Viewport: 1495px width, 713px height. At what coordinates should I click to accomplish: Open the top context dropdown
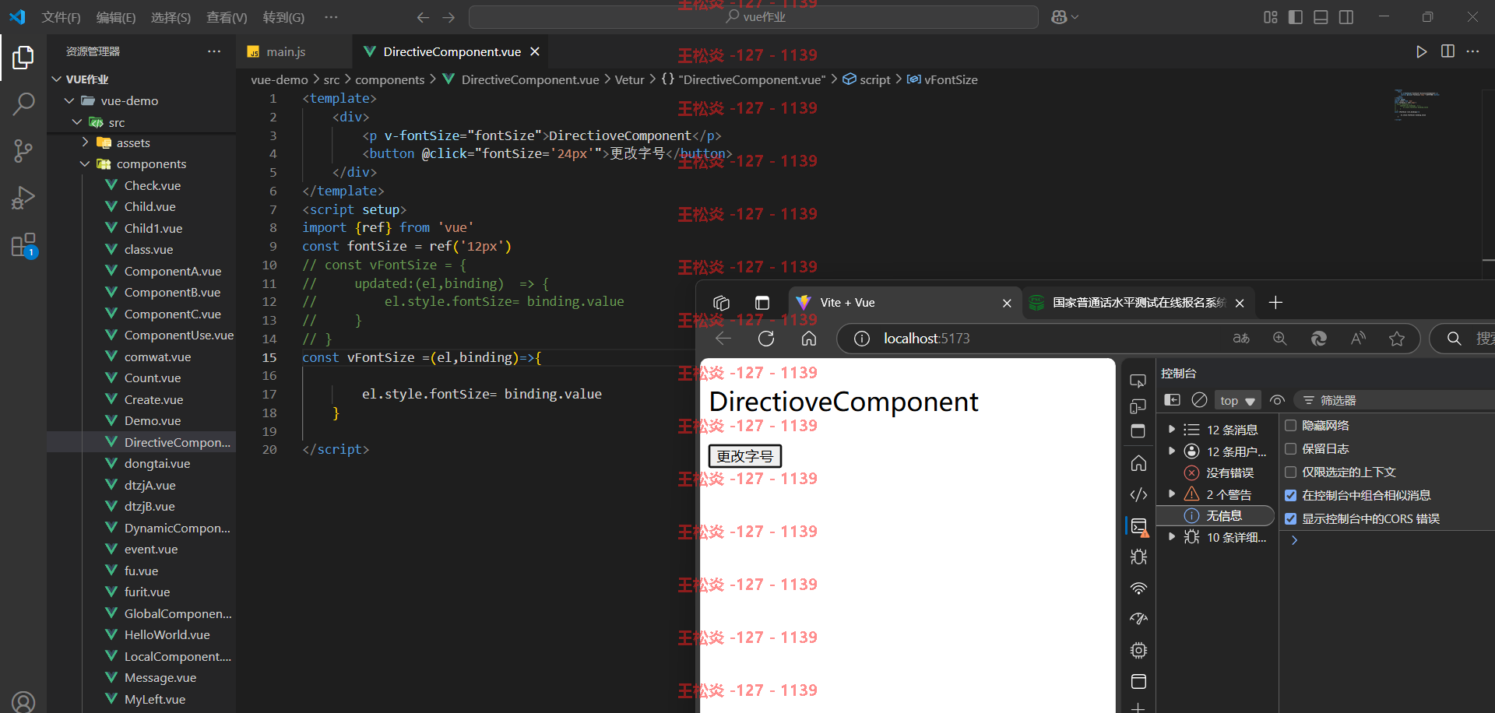click(1237, 400)
